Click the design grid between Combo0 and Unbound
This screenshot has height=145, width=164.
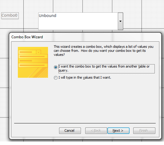point(28,16)
